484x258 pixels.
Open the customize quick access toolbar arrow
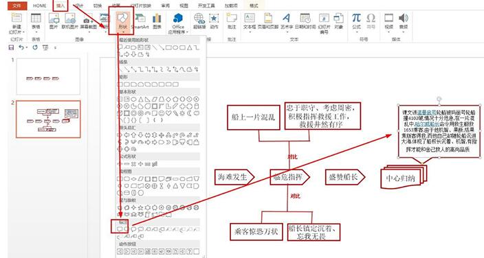(x=55, y=47)
